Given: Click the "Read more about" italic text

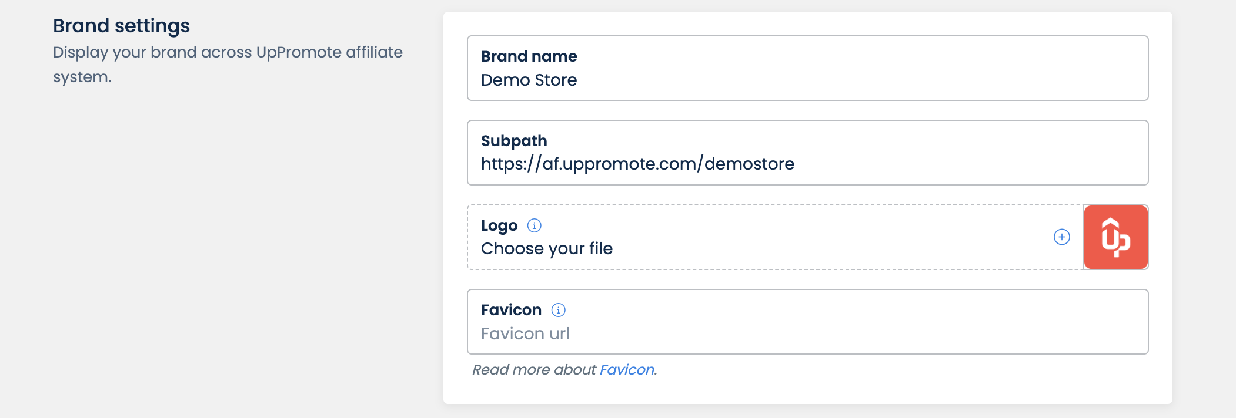Looking at the screenshot, I should (534, 369).
